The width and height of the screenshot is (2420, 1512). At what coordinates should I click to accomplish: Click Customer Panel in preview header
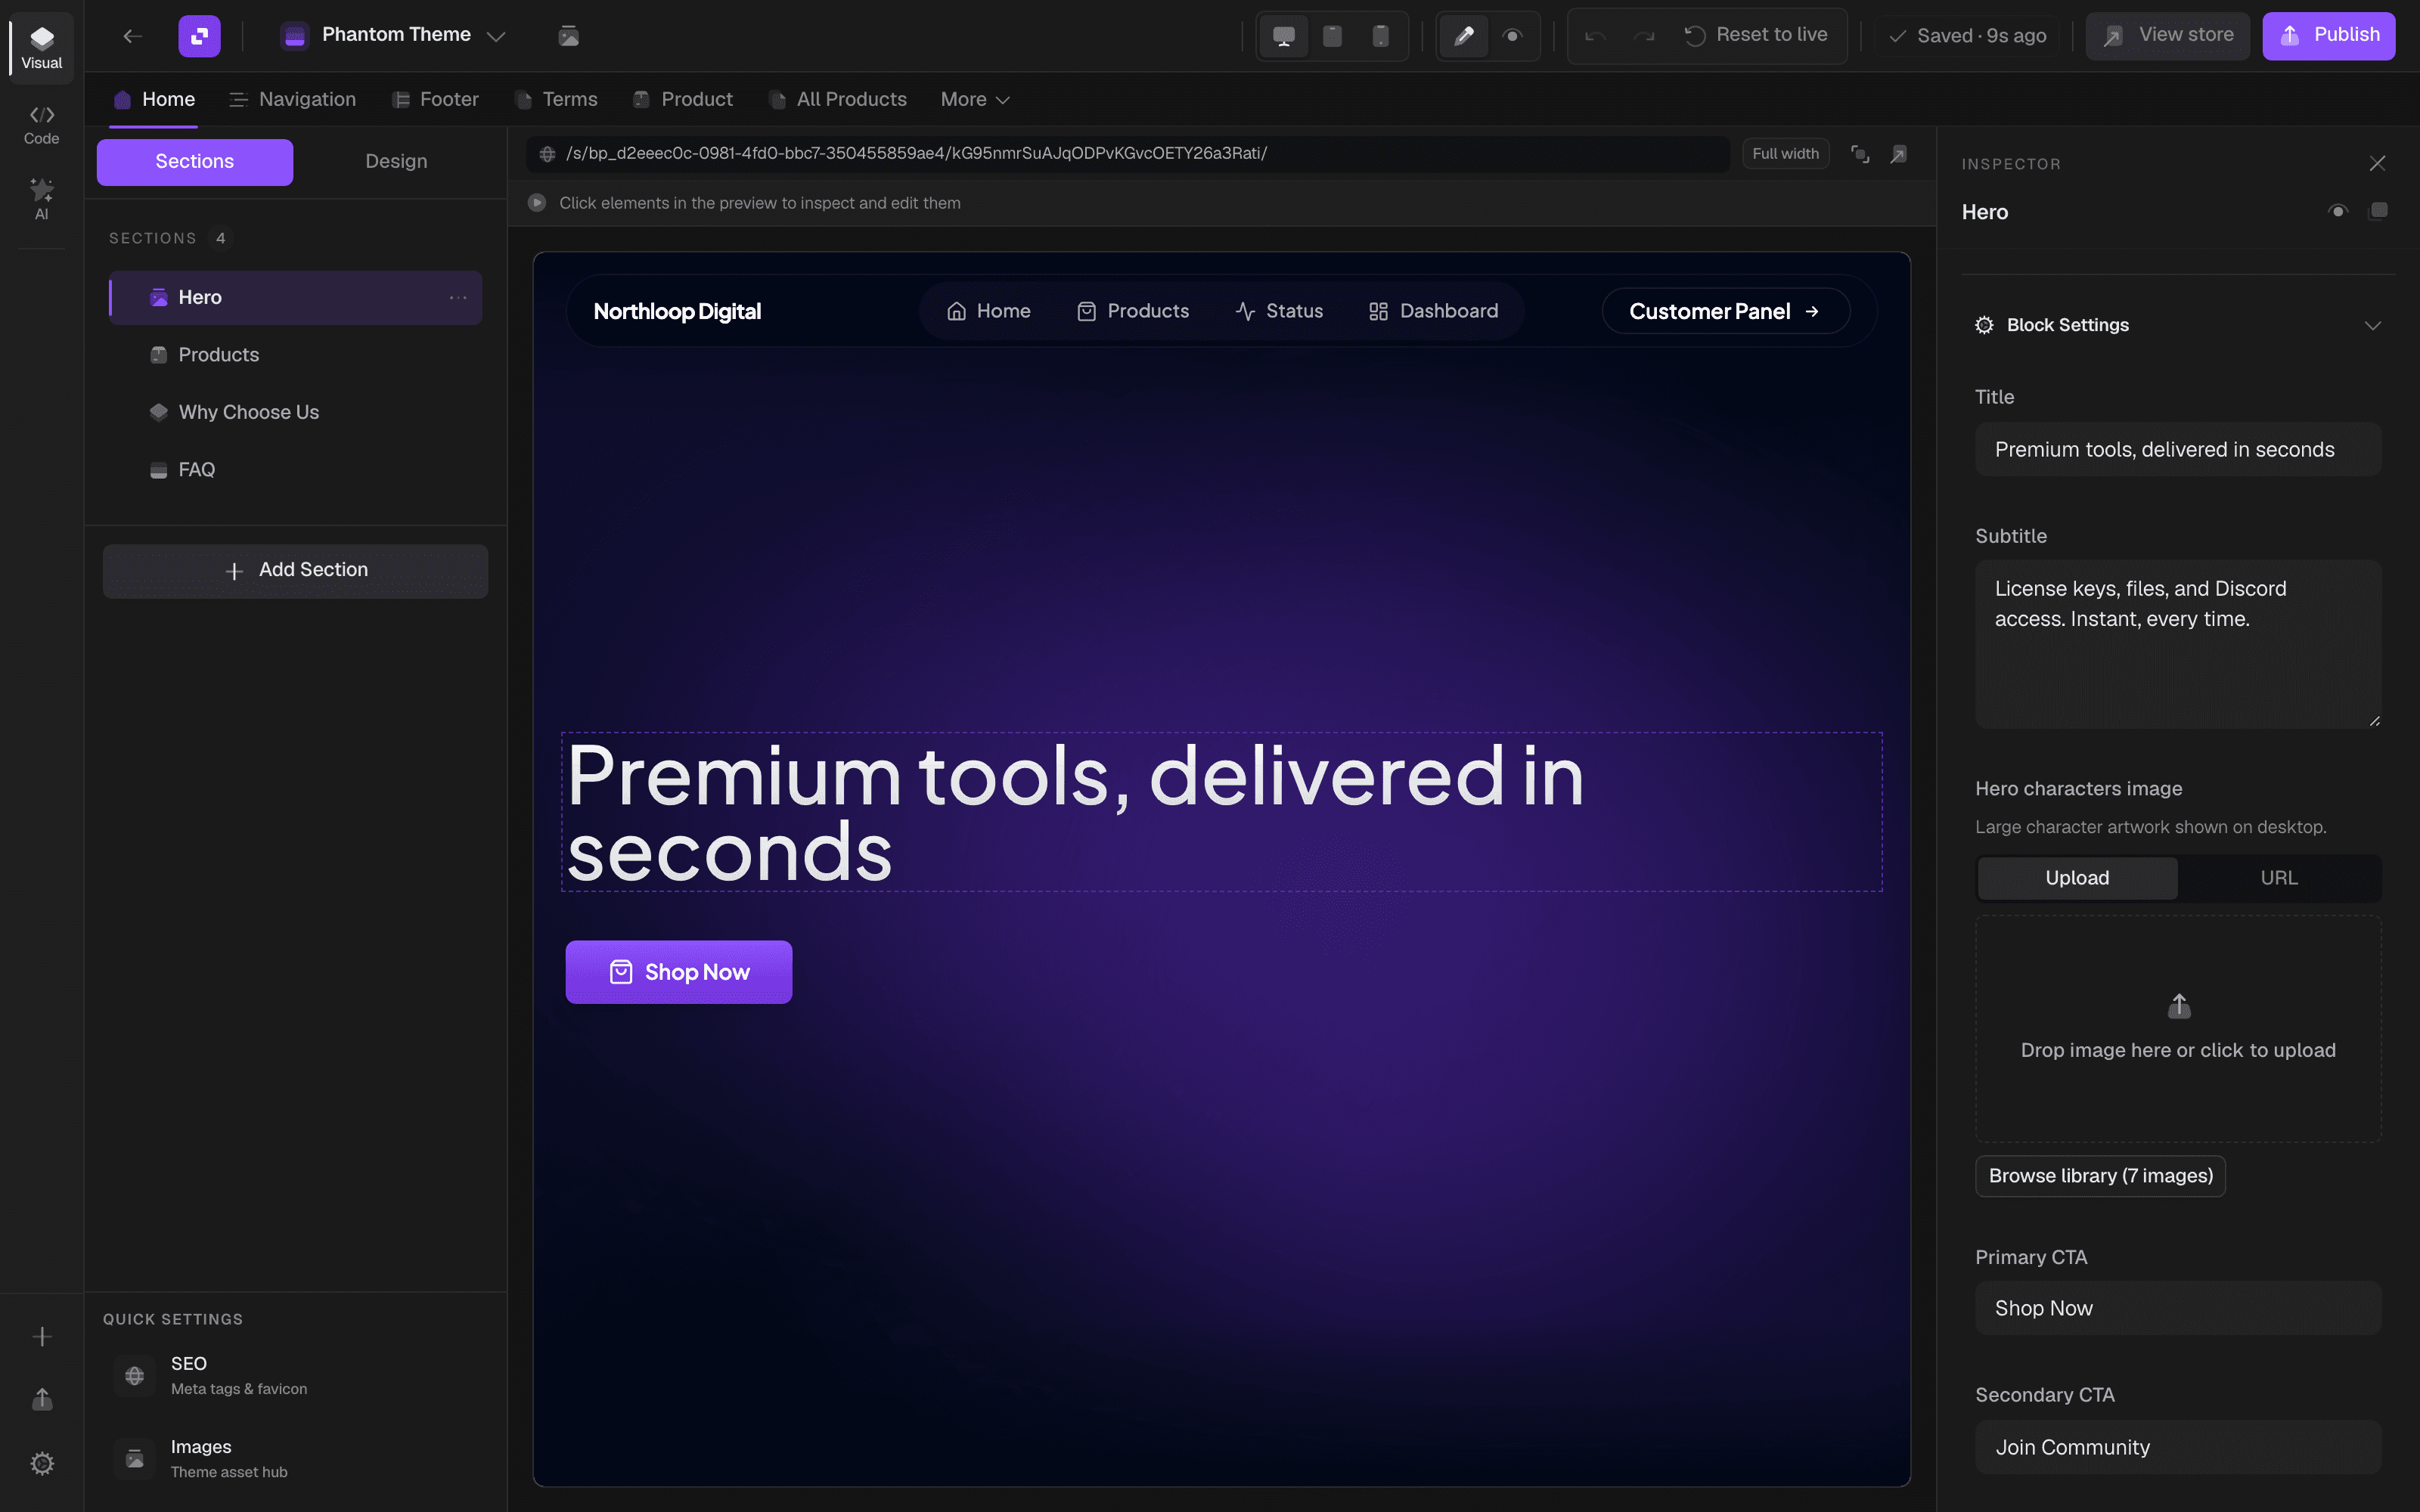click(x=1725, y=312)
